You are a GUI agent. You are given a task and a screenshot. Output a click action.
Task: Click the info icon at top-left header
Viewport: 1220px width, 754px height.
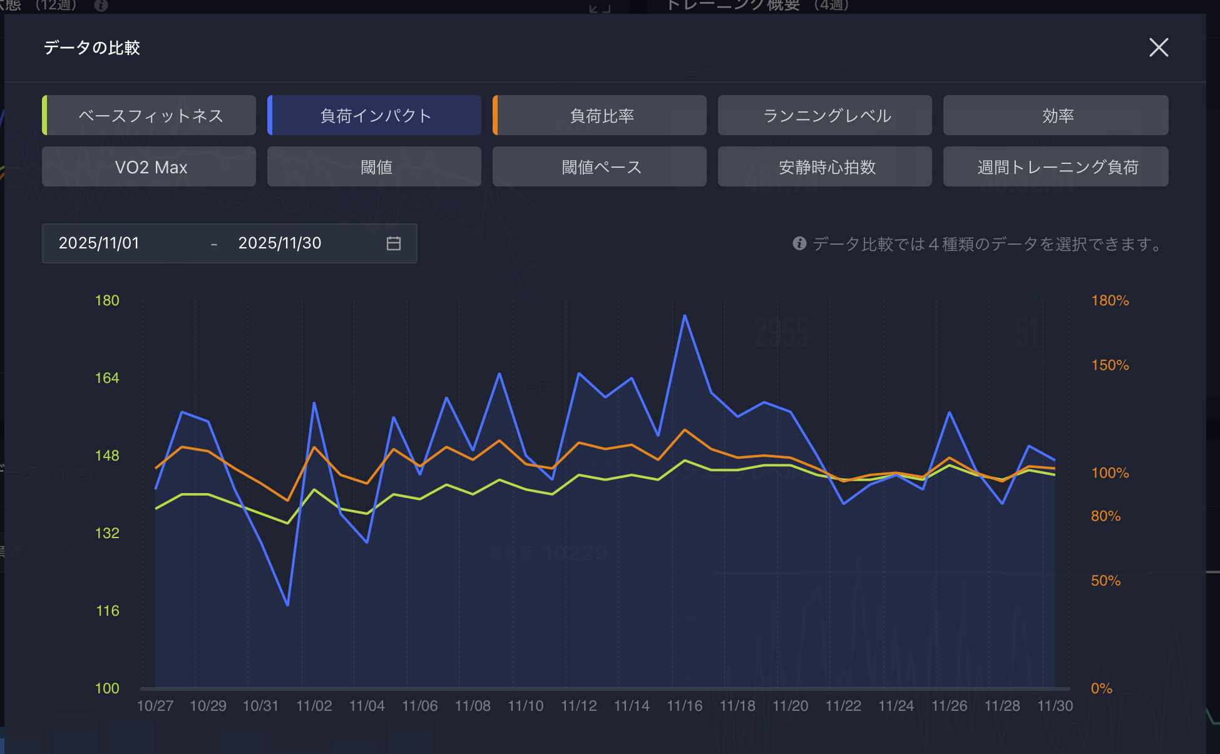tap(101, 6)
